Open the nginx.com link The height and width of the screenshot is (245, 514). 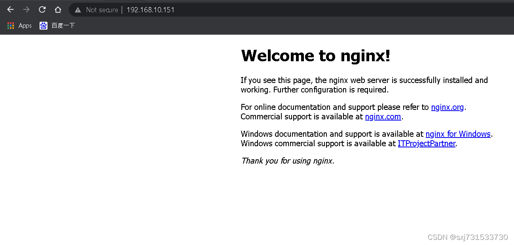point(383,117)
